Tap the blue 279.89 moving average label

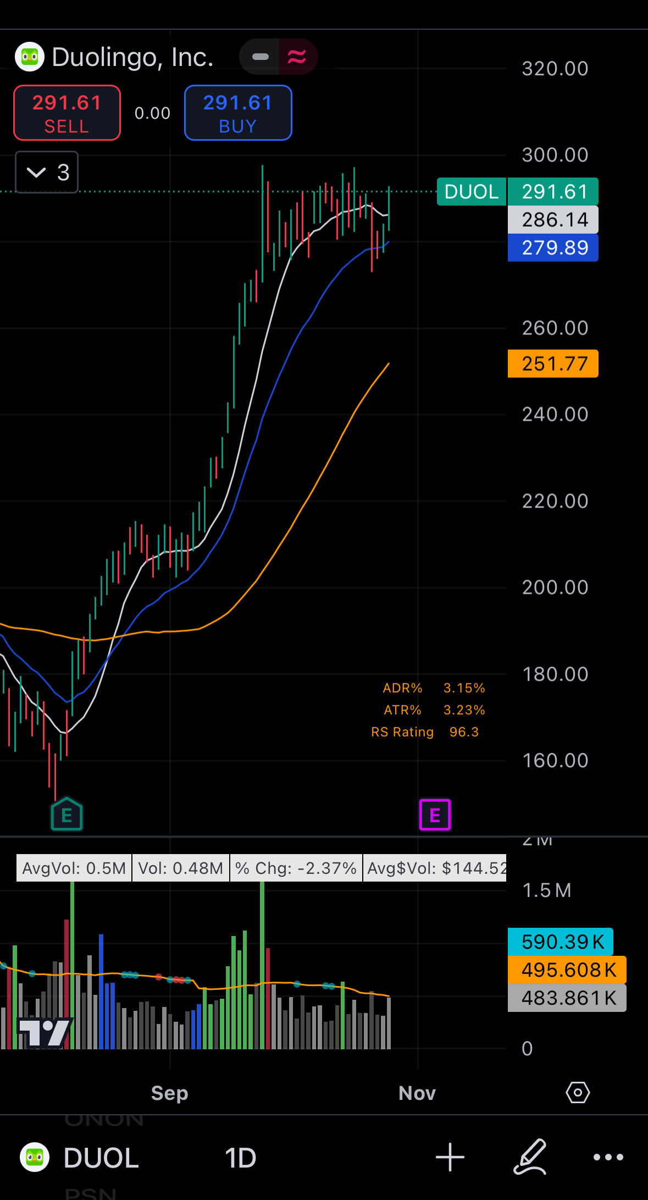click(553, 247)
